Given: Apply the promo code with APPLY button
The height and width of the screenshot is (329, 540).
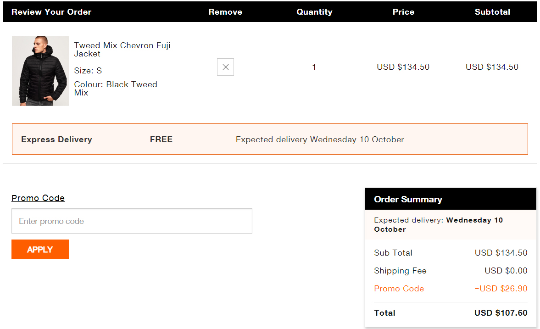Looking at the screenshot, I should pyautogui.click(x=40, y=249).
